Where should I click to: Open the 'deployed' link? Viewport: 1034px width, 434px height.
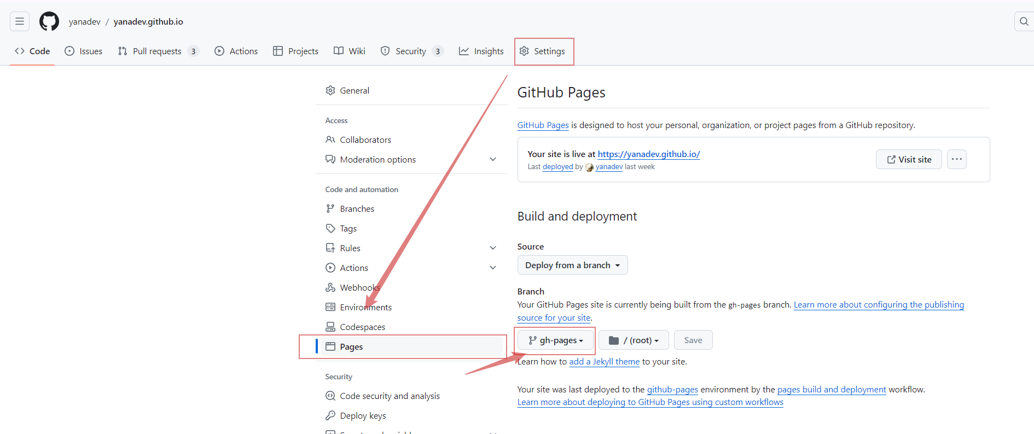tap(557, 167)
